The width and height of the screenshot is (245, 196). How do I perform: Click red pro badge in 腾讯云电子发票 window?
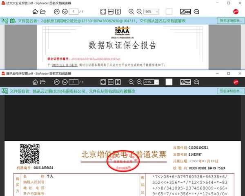pos(236,82)
